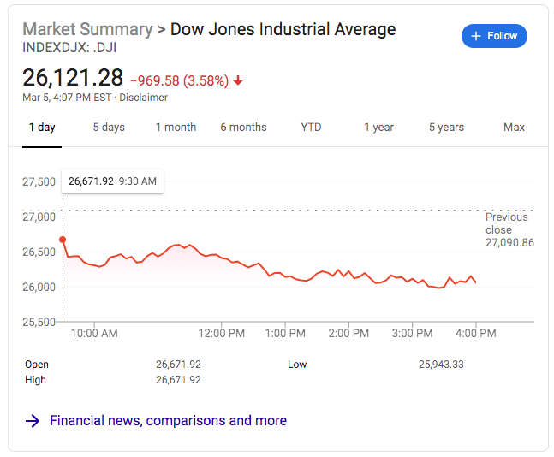The width and height of the screenshot is (554, 457).
Task: View the 1 year chart tab
Action: pos(378,128)
